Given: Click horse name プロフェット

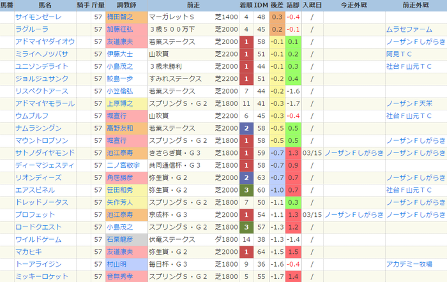Looking at the screenshot, I should coord(35,215).
